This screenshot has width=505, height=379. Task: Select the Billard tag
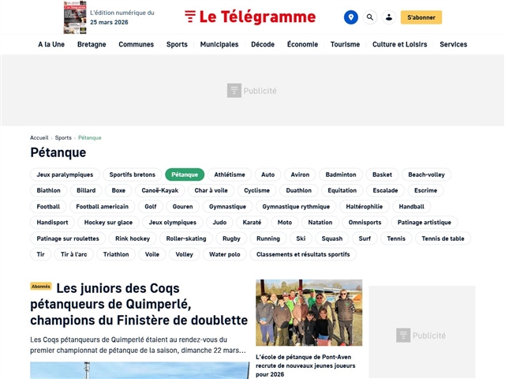[x=86, y=190]
